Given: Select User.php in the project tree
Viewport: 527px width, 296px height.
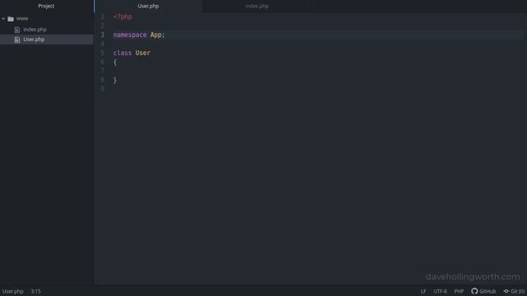Looking at the screenshot, I should 34,39.
